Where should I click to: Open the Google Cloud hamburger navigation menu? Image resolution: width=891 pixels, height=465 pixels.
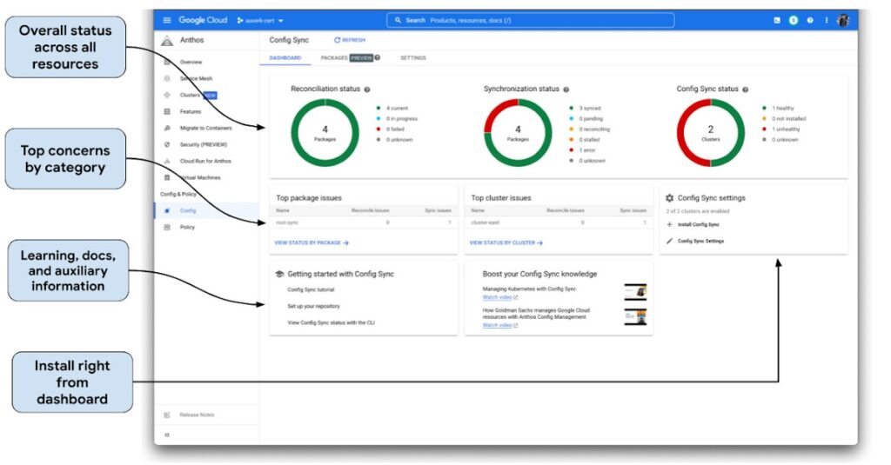click(x=166, y=21)
